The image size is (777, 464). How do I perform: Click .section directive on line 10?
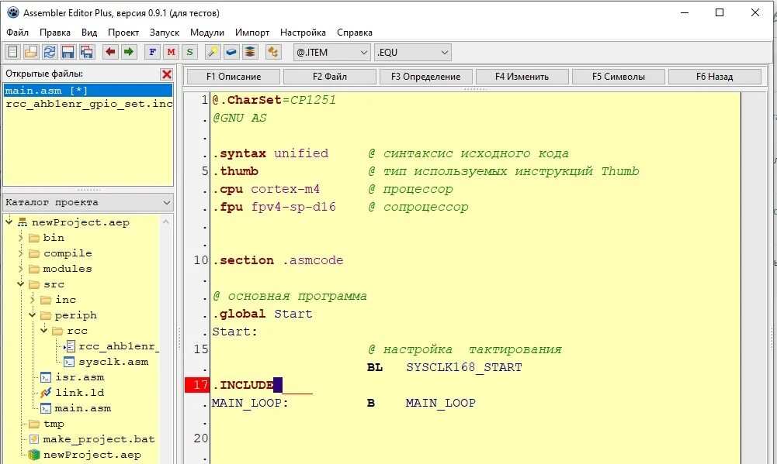pyautogui.click(x=243, y=260)
